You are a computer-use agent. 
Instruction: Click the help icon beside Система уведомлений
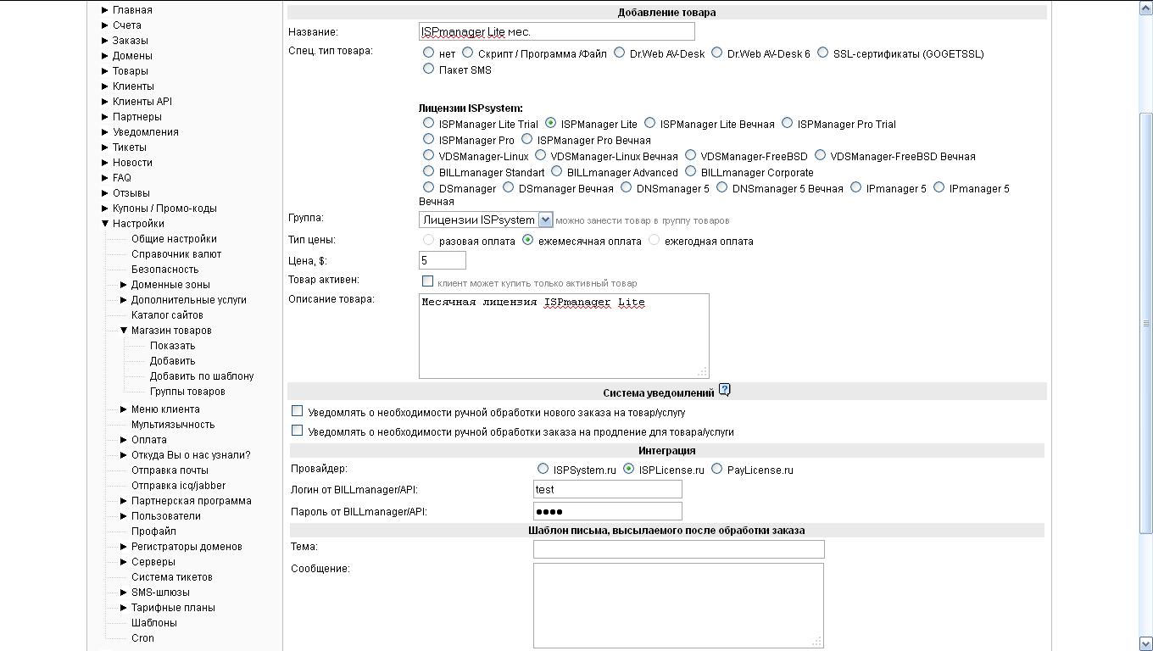[x=724, y=391]
